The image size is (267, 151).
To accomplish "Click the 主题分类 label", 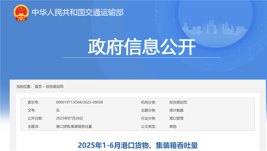I will (149, 110).
